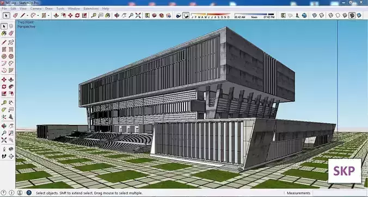Viewport: 368px width, 197px height.
Task: Select the Position Camera tool in left toolbar
Action: [x=4, y=149]
